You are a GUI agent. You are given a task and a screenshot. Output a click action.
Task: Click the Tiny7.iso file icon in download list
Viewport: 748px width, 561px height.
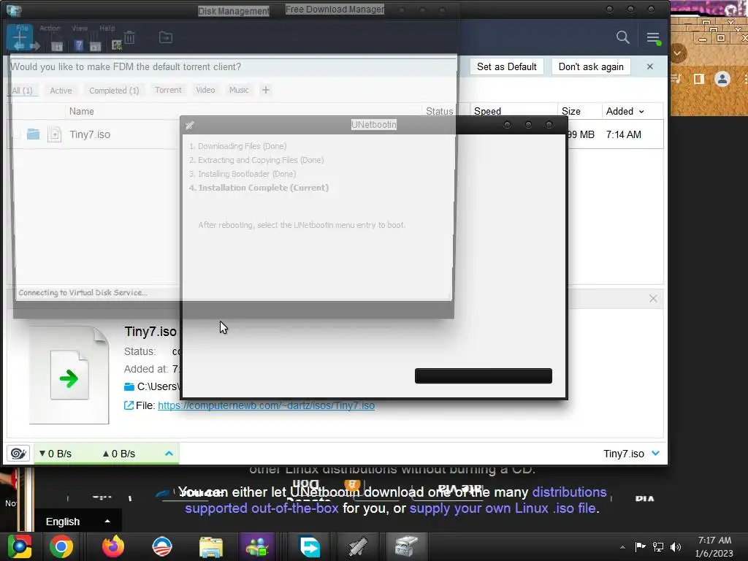coord(54,134)
